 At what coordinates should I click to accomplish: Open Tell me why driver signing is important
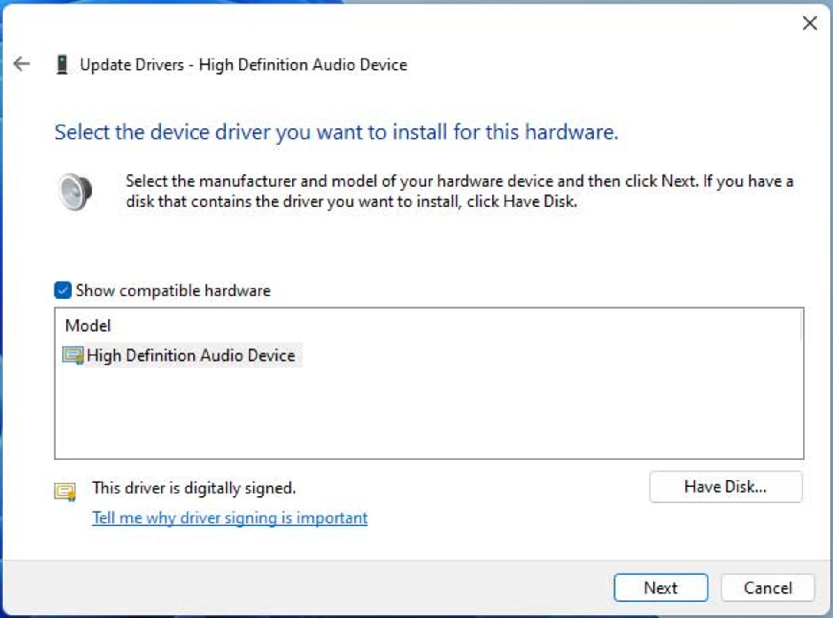tap(230, 518)
